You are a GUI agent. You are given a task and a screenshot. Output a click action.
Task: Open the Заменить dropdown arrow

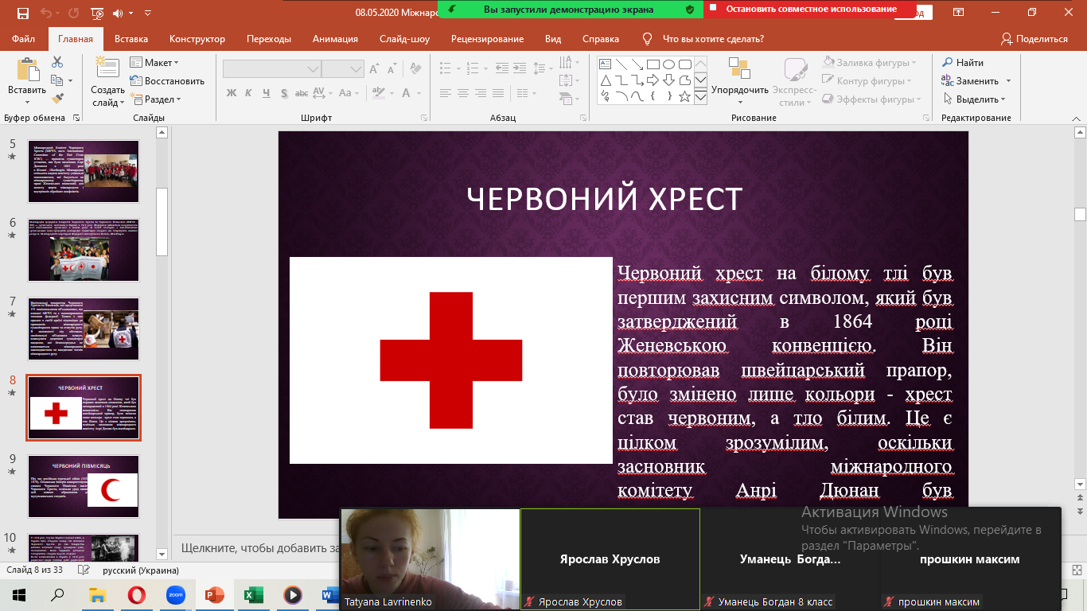1008,81
